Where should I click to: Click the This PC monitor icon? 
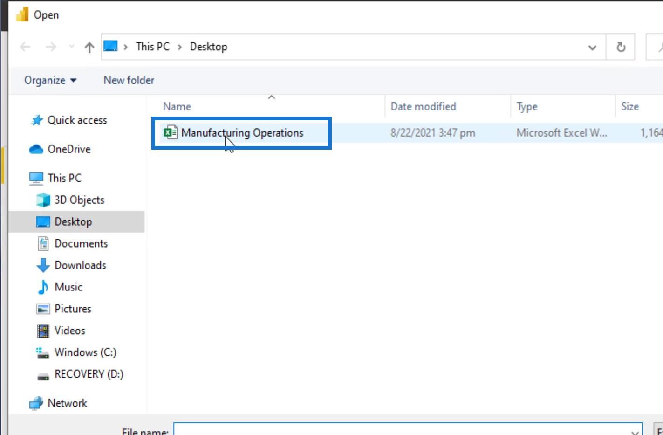(x=36, y=178)
